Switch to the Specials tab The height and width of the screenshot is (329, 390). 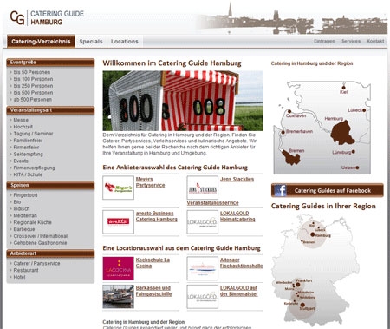click(x=91, y=42)
